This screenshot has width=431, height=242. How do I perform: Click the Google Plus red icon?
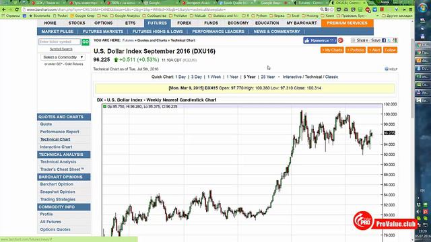pyautogui.click(x=340, y=40)
